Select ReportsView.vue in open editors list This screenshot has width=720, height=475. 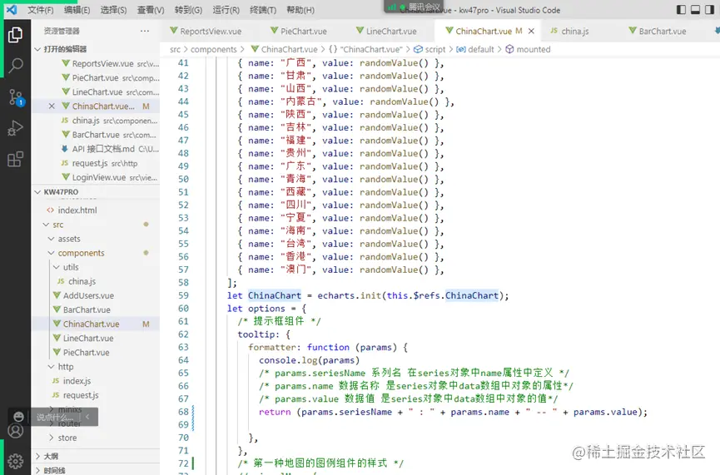click(x=110, y=63)
